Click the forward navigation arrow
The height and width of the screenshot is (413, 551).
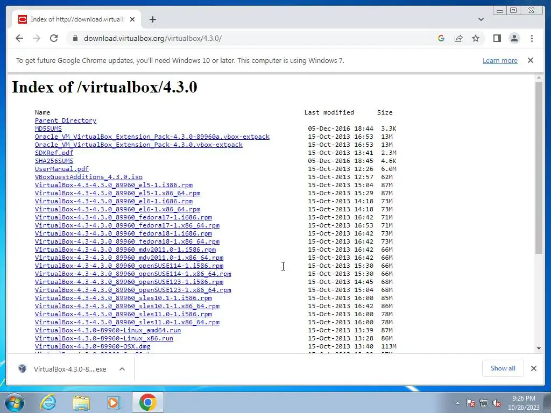[37, 38]
